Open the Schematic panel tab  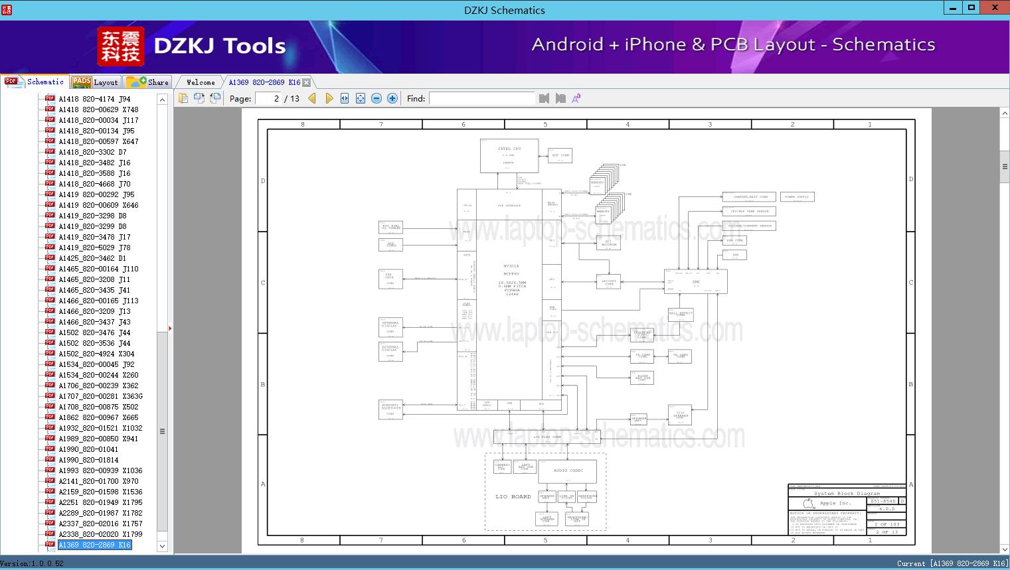click(35, 82)
